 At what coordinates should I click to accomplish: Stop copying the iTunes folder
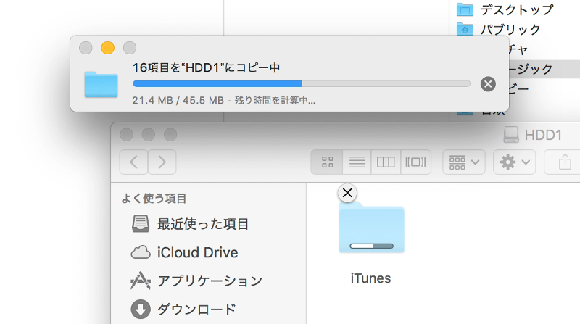(x=347, y=193)
